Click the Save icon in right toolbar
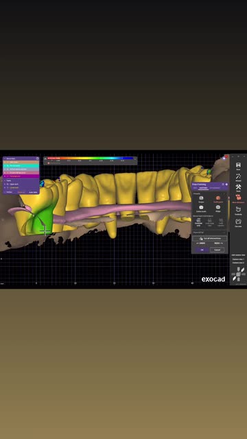247x439 pixels. coord(238,165)
